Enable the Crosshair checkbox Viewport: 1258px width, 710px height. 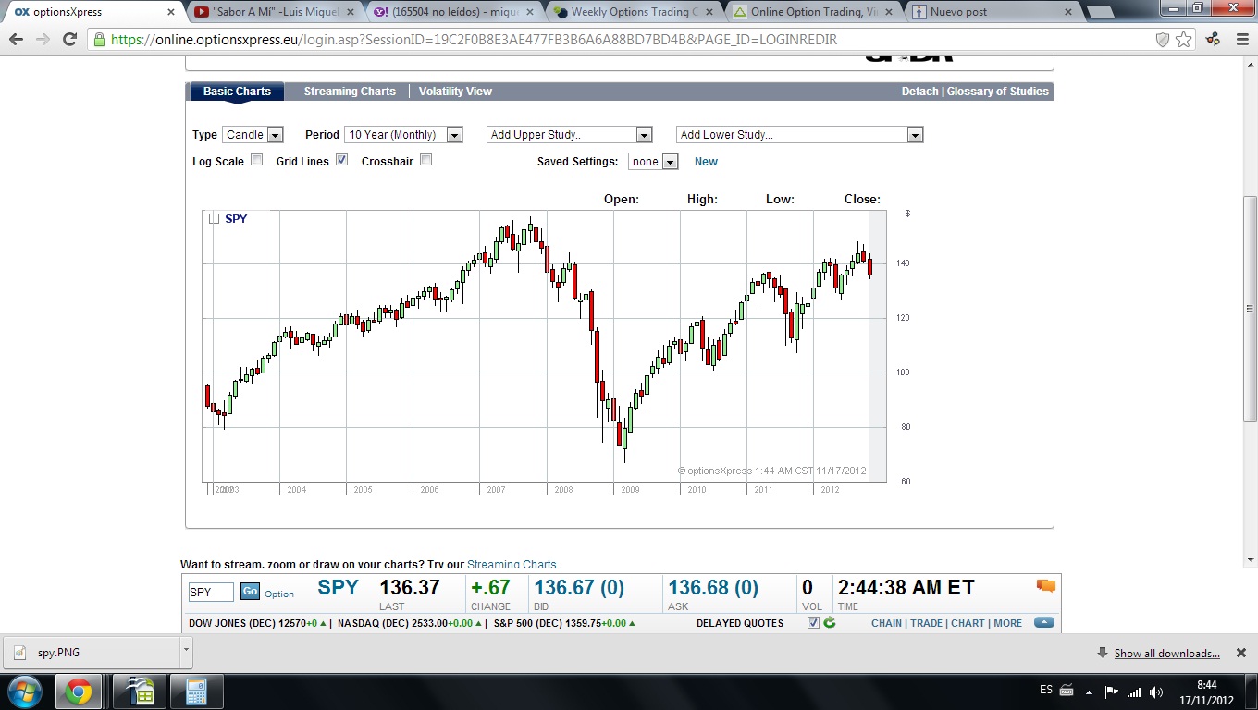(x=425, y=160)
